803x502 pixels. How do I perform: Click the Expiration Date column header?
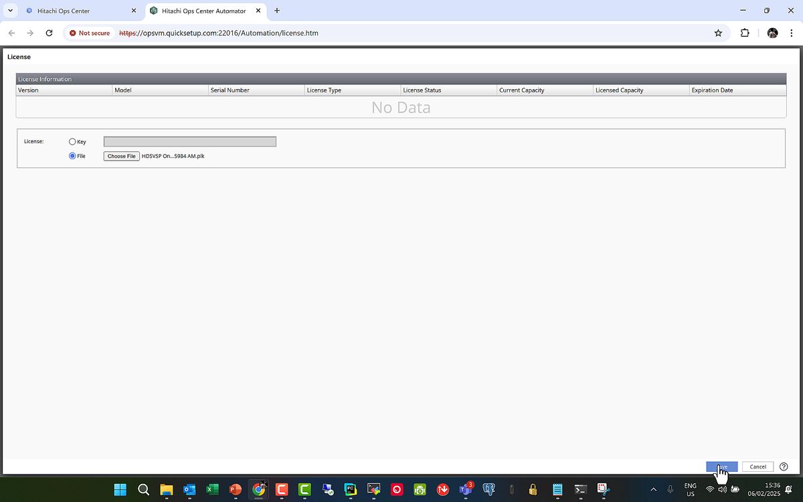(737, 90)
